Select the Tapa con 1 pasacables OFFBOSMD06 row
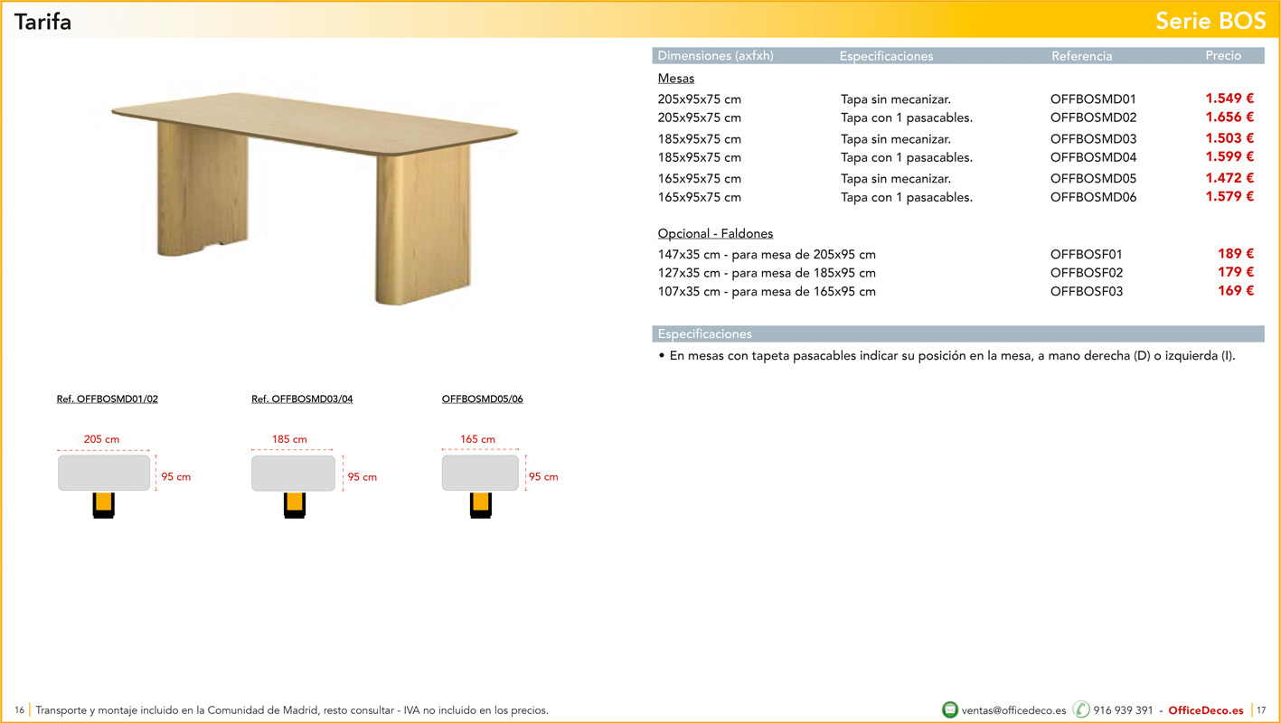The width and height of the screenshot is (1281, 723). (949, 196)
